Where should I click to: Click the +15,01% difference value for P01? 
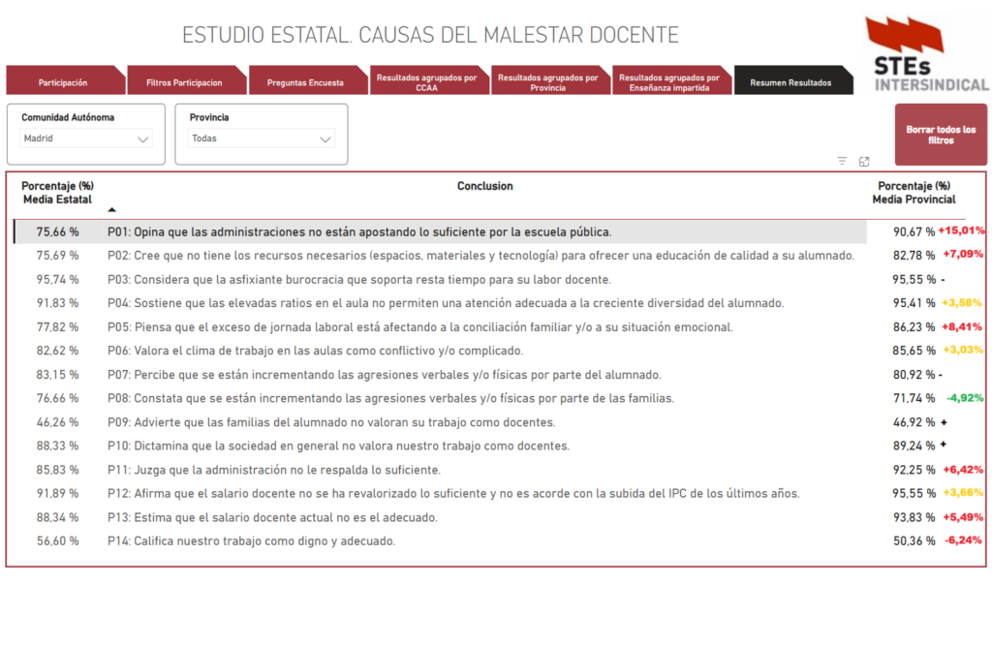click(x=960, y=231)
